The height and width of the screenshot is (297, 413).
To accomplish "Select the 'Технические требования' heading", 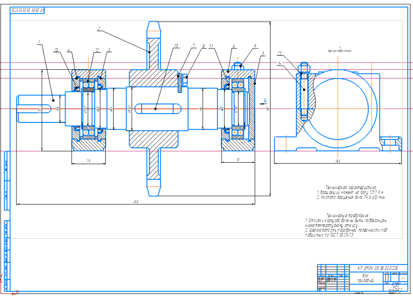I will [347, 215].
